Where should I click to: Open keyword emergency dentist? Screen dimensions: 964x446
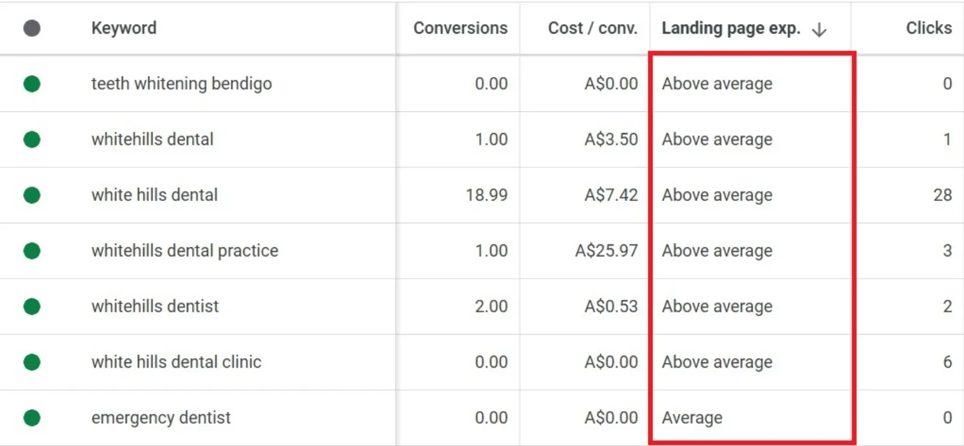(161, 418)
